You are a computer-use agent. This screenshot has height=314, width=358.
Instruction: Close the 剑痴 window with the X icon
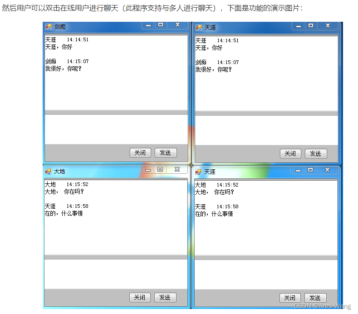177,25
